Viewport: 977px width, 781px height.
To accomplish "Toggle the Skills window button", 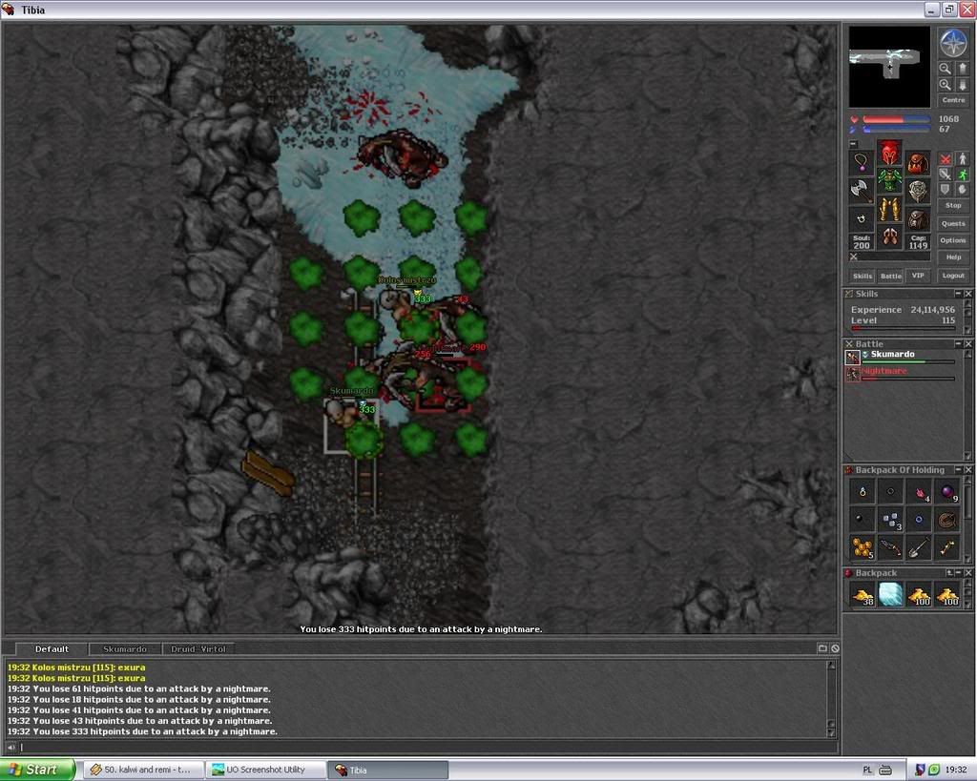I will click(863, 276).
